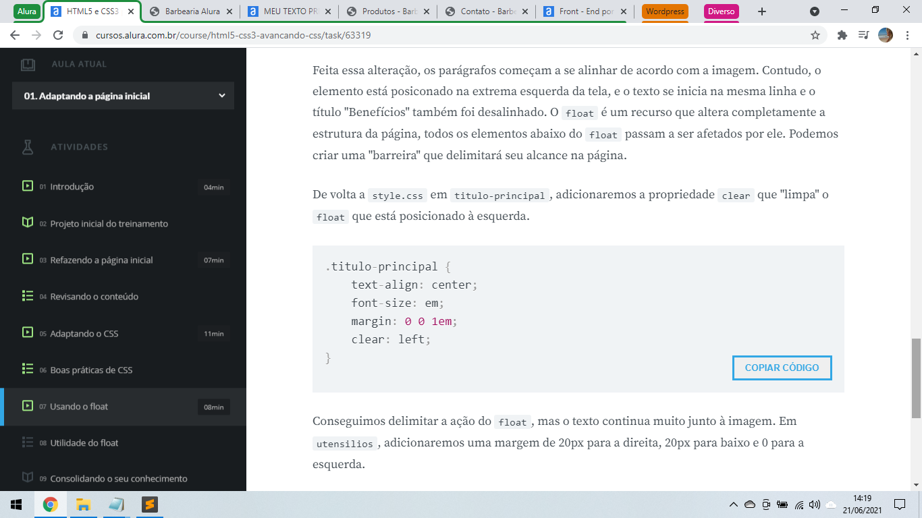The image size is (922, 518).
Task: Close the Front - End por tab
Action: [624, 11]
